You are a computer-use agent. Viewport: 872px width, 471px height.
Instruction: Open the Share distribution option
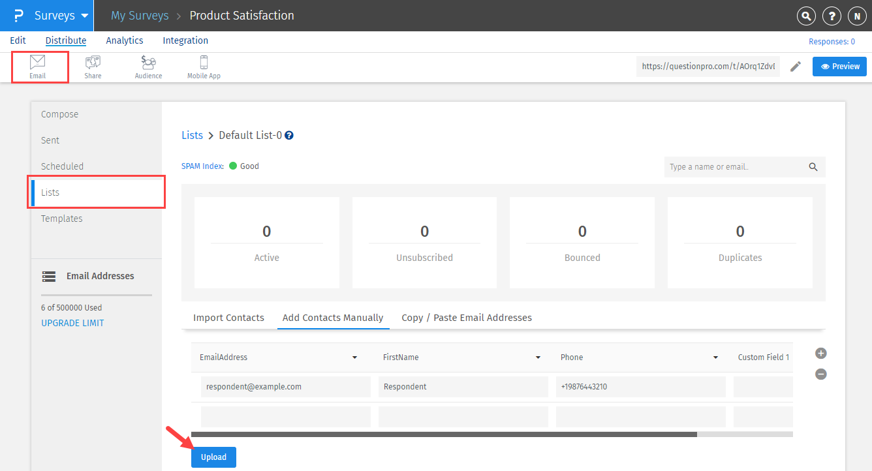(x=93, y=67)
